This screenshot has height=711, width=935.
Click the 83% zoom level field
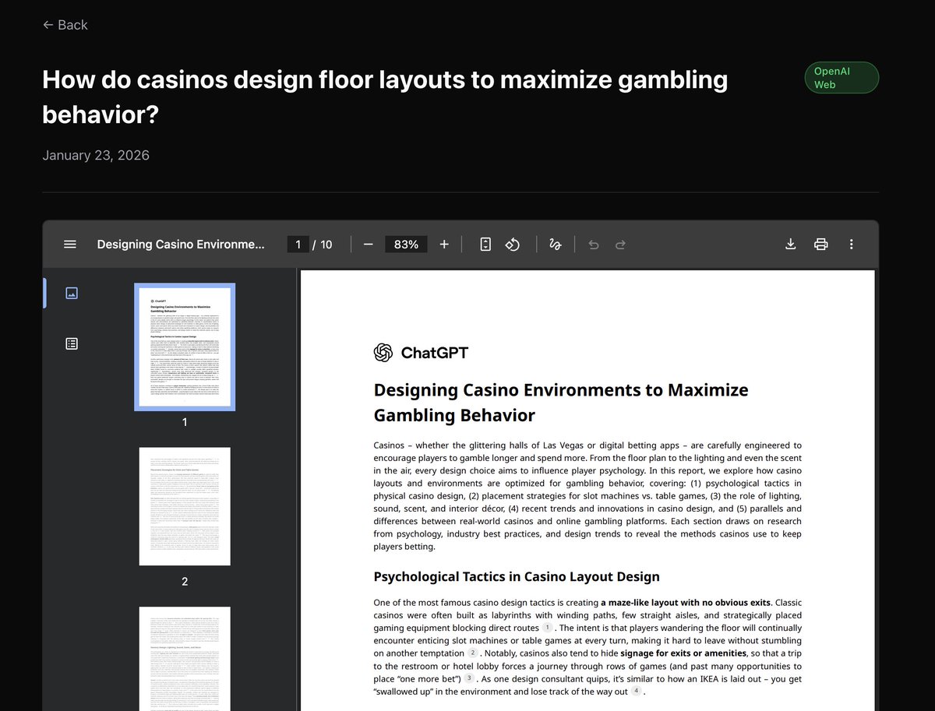(406, 245)
